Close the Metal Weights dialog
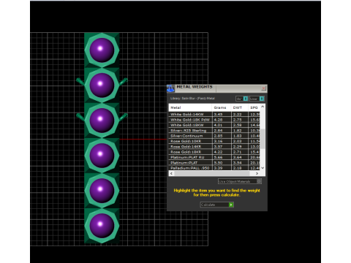Image resolution: width=351 pixels, height=263 pixels. pyautogui.click(x=263, y=88)
